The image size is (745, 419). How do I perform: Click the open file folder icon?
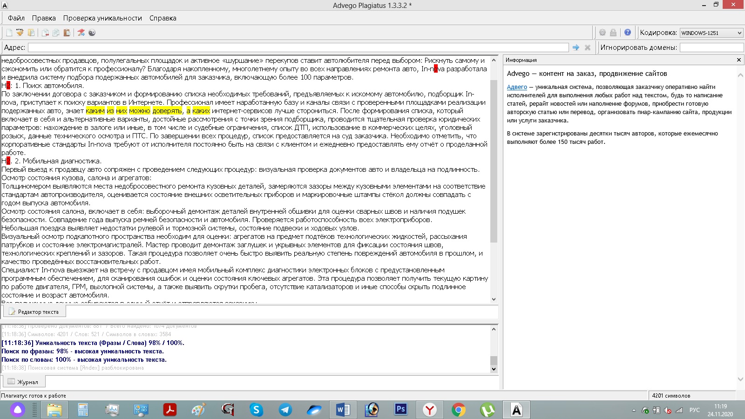[31, 33]
